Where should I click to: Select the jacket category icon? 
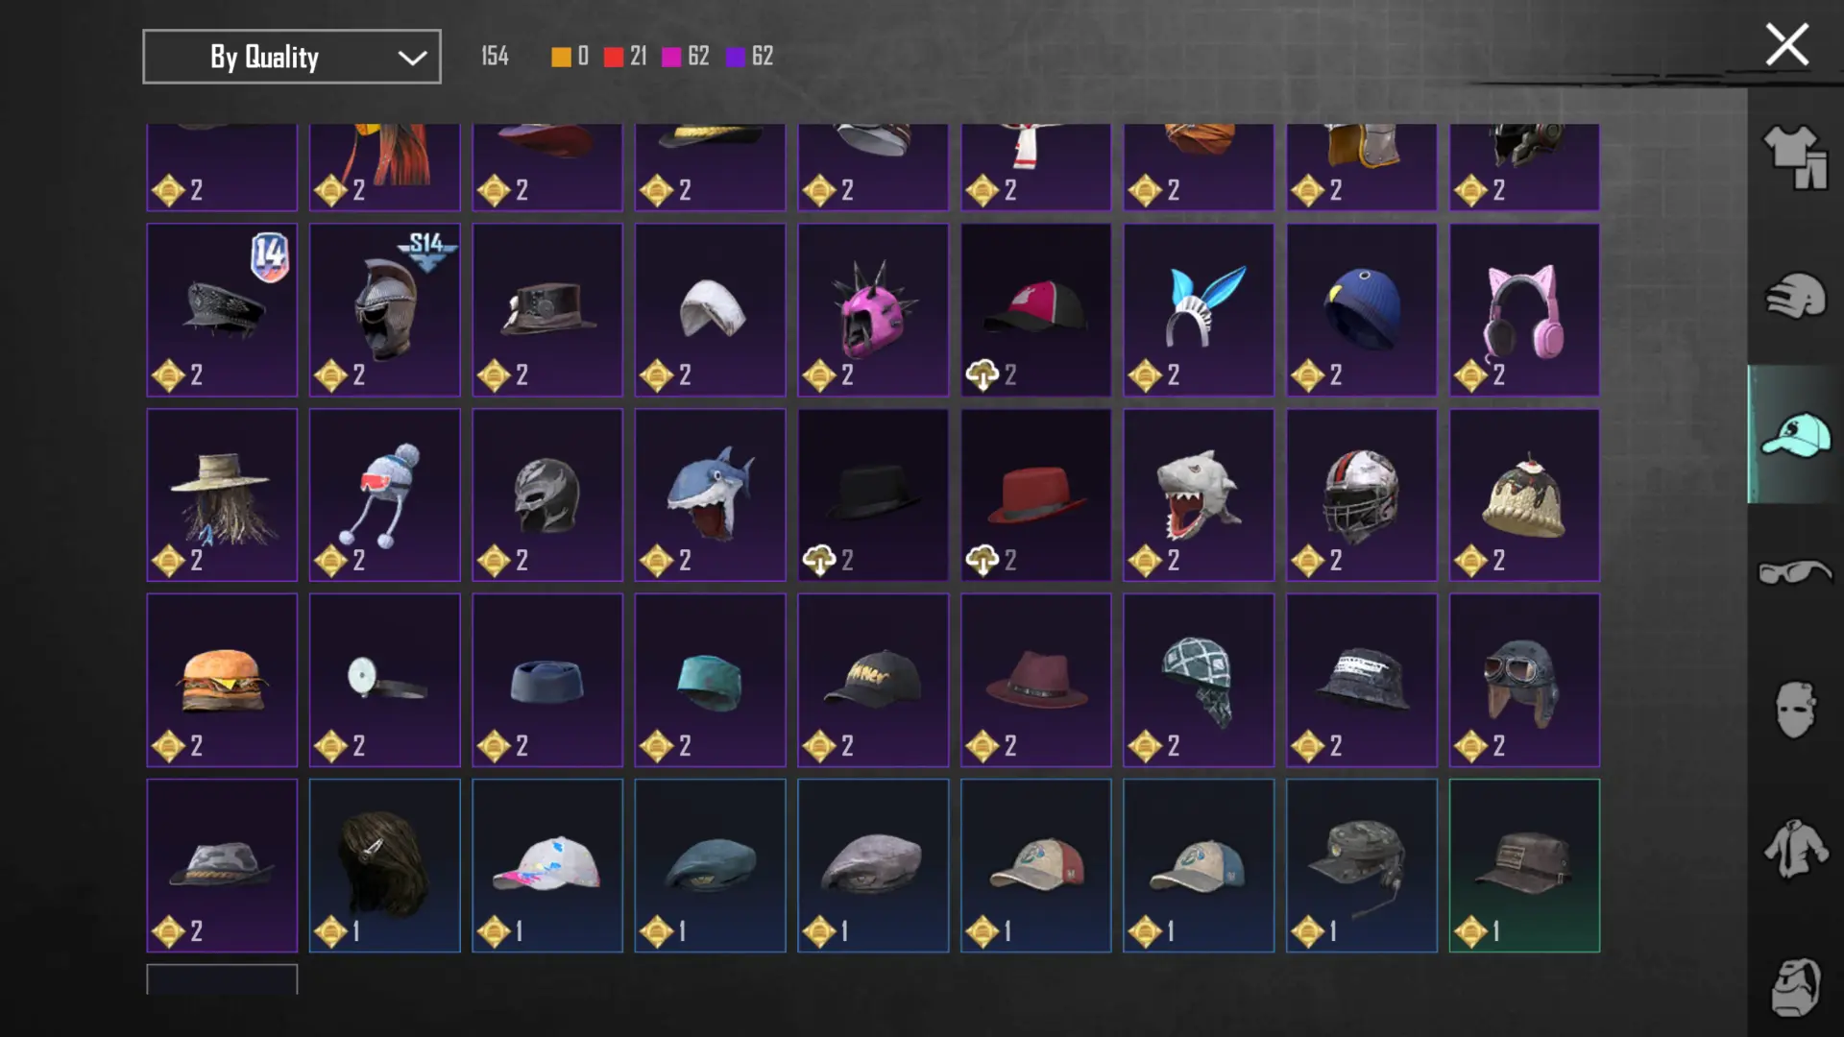(1794, 848)
